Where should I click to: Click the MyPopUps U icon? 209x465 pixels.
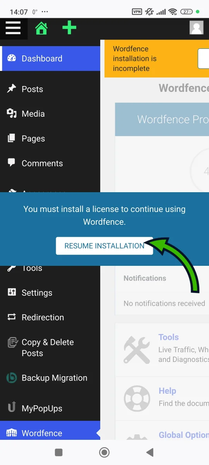coord(12,407)
